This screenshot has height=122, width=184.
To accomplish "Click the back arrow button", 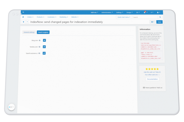I will coord(24,22).
